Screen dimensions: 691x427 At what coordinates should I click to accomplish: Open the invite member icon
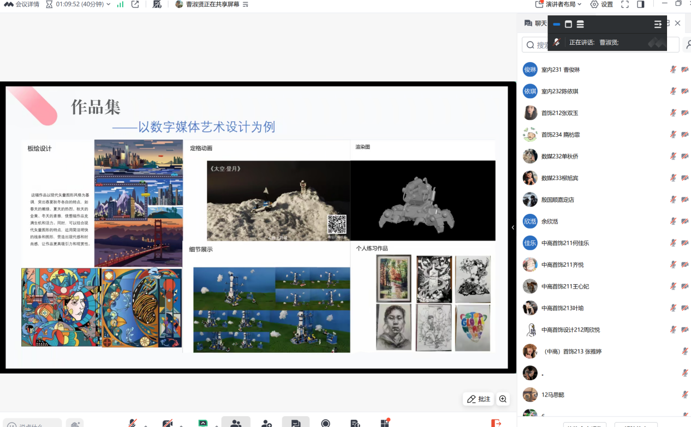coord(266,423)
